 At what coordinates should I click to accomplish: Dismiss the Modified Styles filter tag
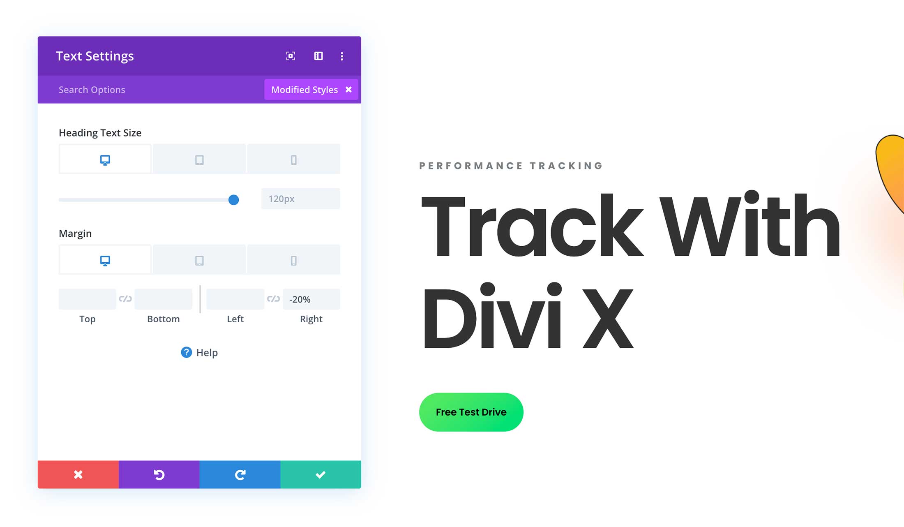pos(349,89)
